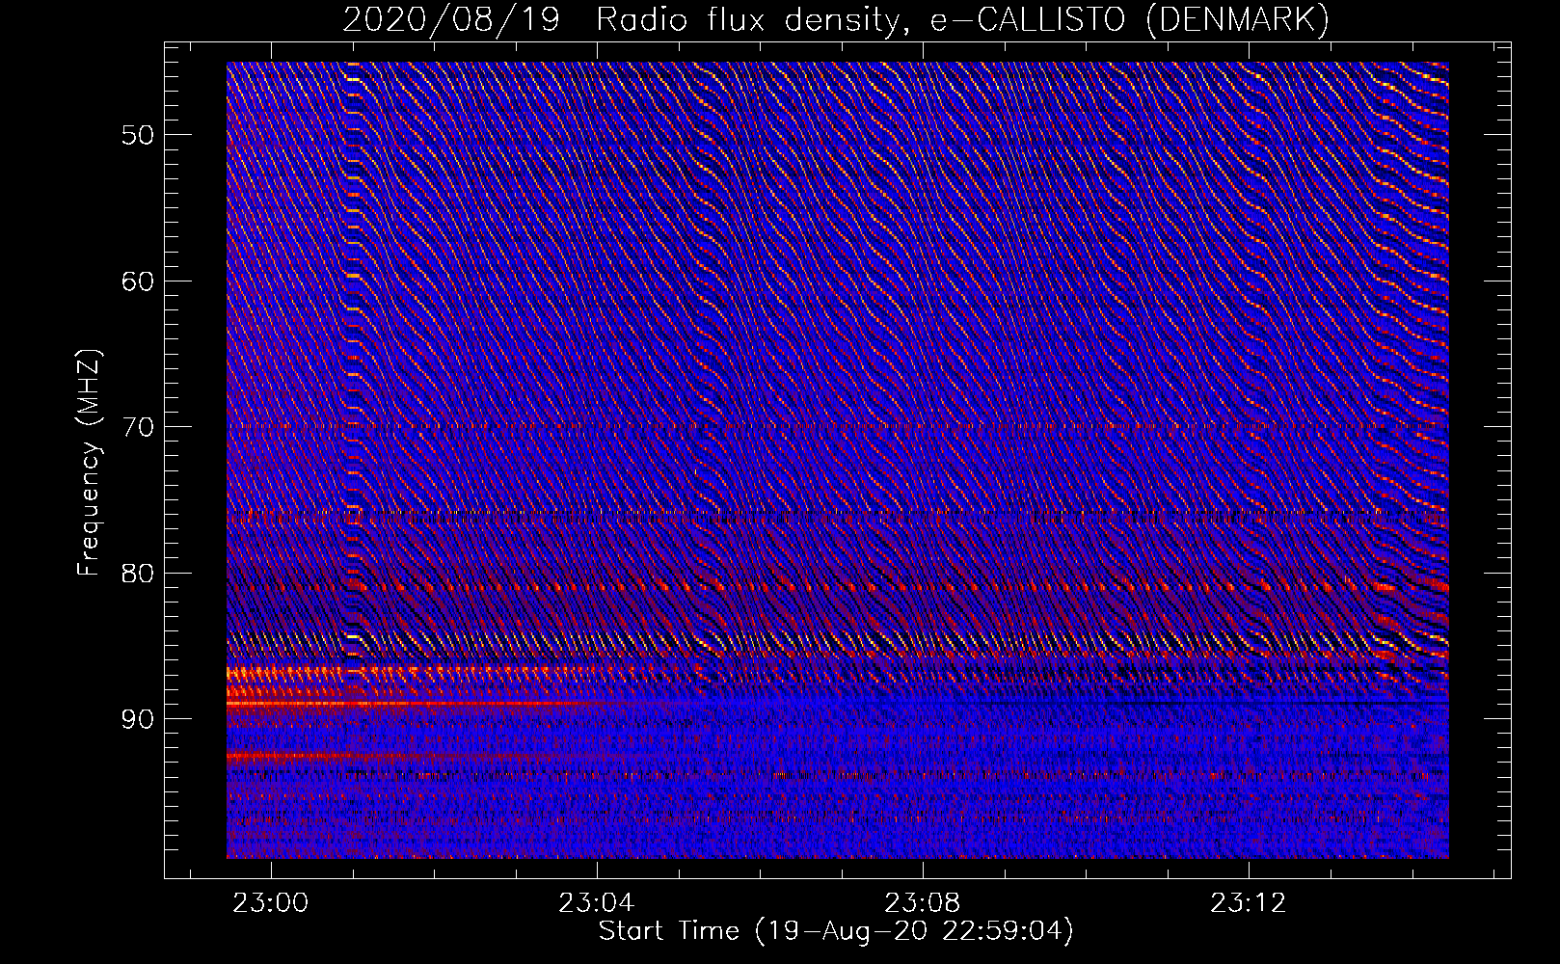Click the 60 frequency tick label
The image size is (1560, 964).
138,281
